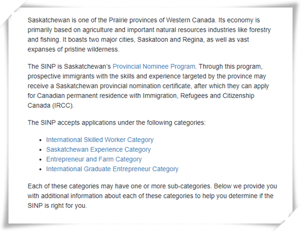
Task: Click the word Regina in first paragraph
Action: [193, 40]
